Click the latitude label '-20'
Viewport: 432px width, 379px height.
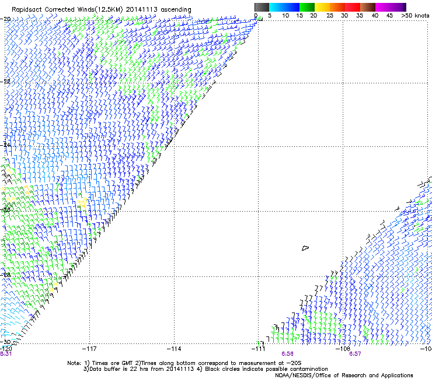5,19
